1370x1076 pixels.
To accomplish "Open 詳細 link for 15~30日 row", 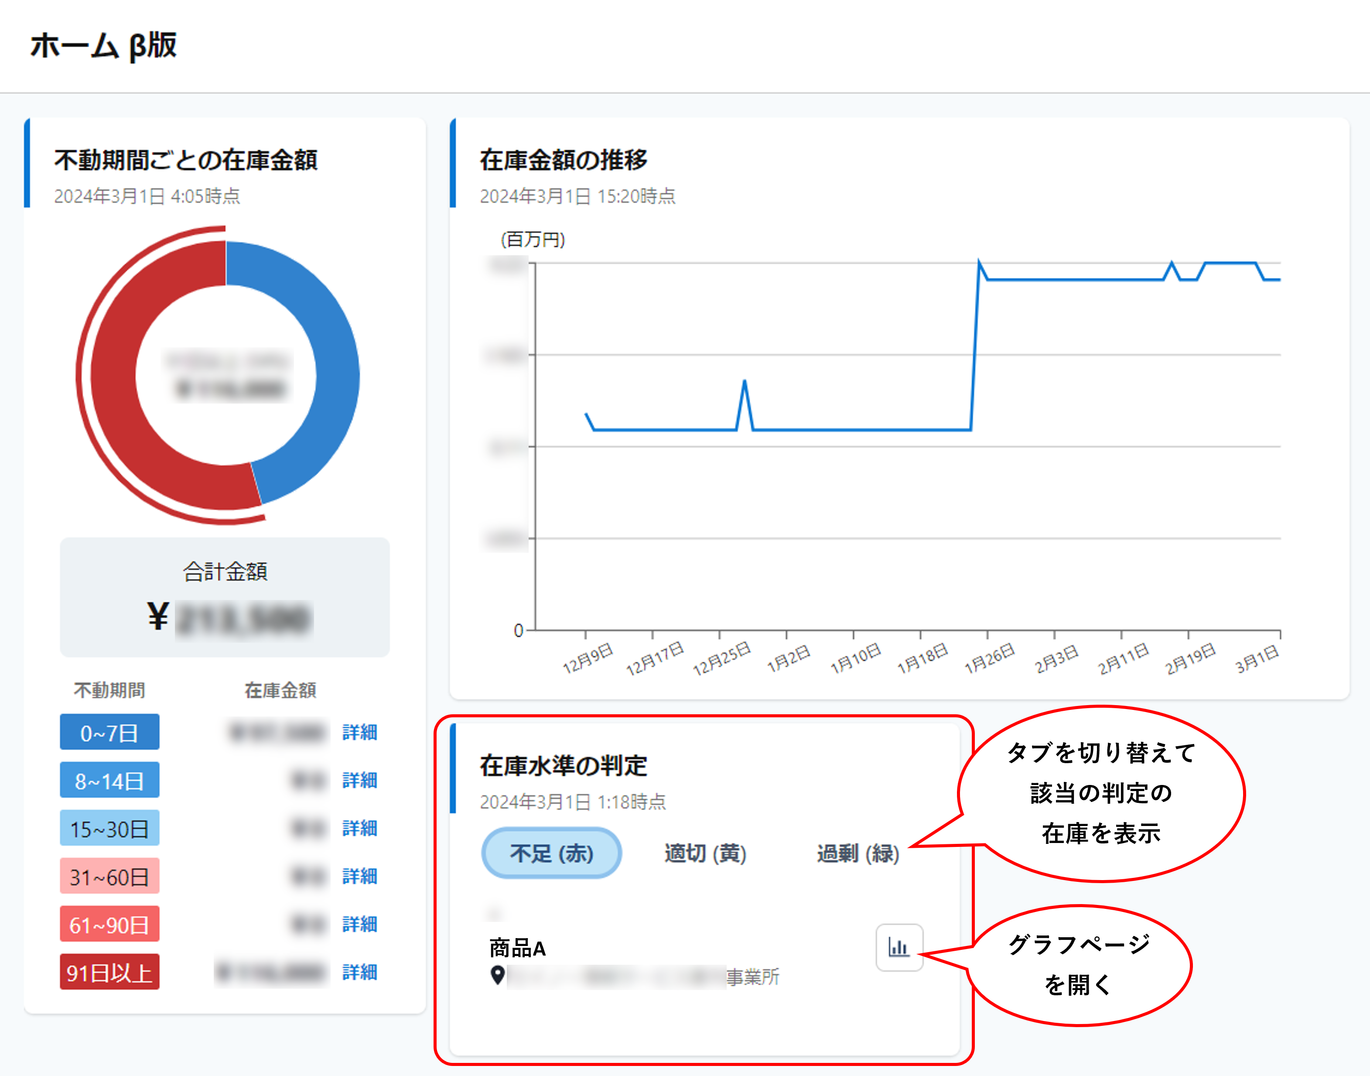I will (x=359, y=828).
